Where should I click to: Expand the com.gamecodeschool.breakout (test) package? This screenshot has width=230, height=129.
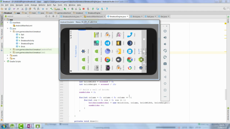(x=10, y=52)
